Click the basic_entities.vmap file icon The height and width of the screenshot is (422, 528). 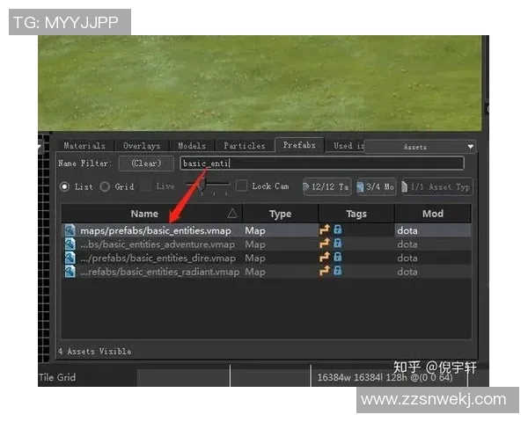tap(70, 230)
